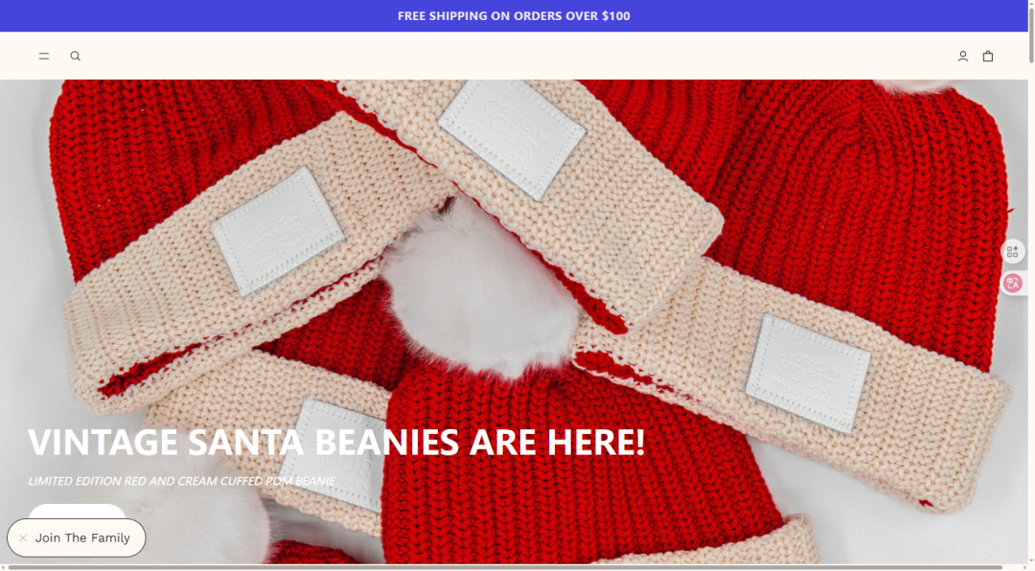Click the red knit beanie at the top right
The image size is (1035, 571).
pyautogui.click(x=858, y=192)
